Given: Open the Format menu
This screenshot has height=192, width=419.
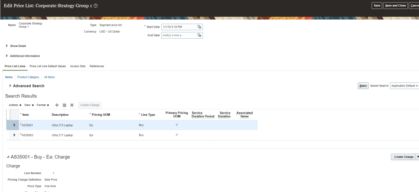Looking at the screenshot, I should [43, 105].
